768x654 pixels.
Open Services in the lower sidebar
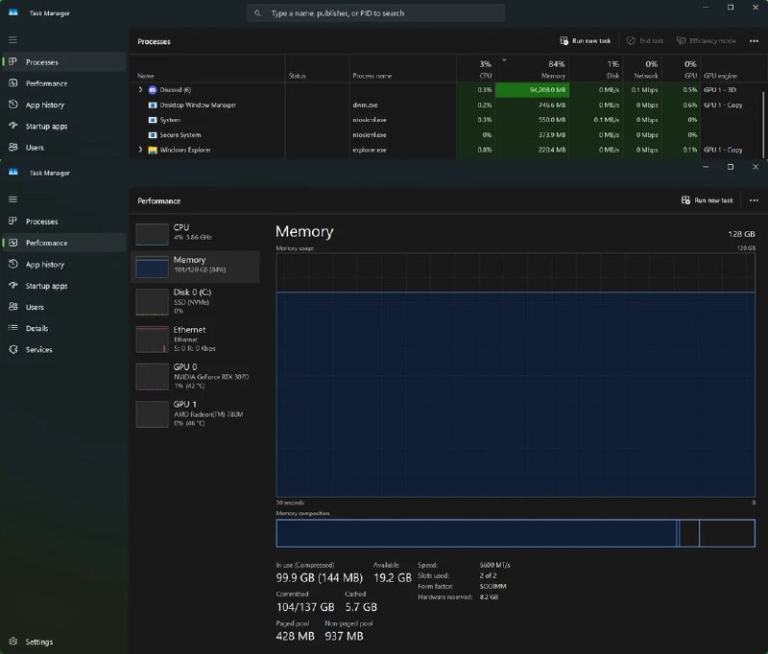38,350
